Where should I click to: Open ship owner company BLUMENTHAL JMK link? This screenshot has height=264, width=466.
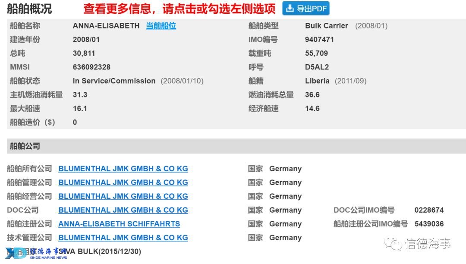123,169
